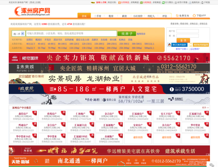The height and width of the screenshot is (167, 218).
Task: Open the 欣苑房产 agency card
Action: click(x=52, y=116)
